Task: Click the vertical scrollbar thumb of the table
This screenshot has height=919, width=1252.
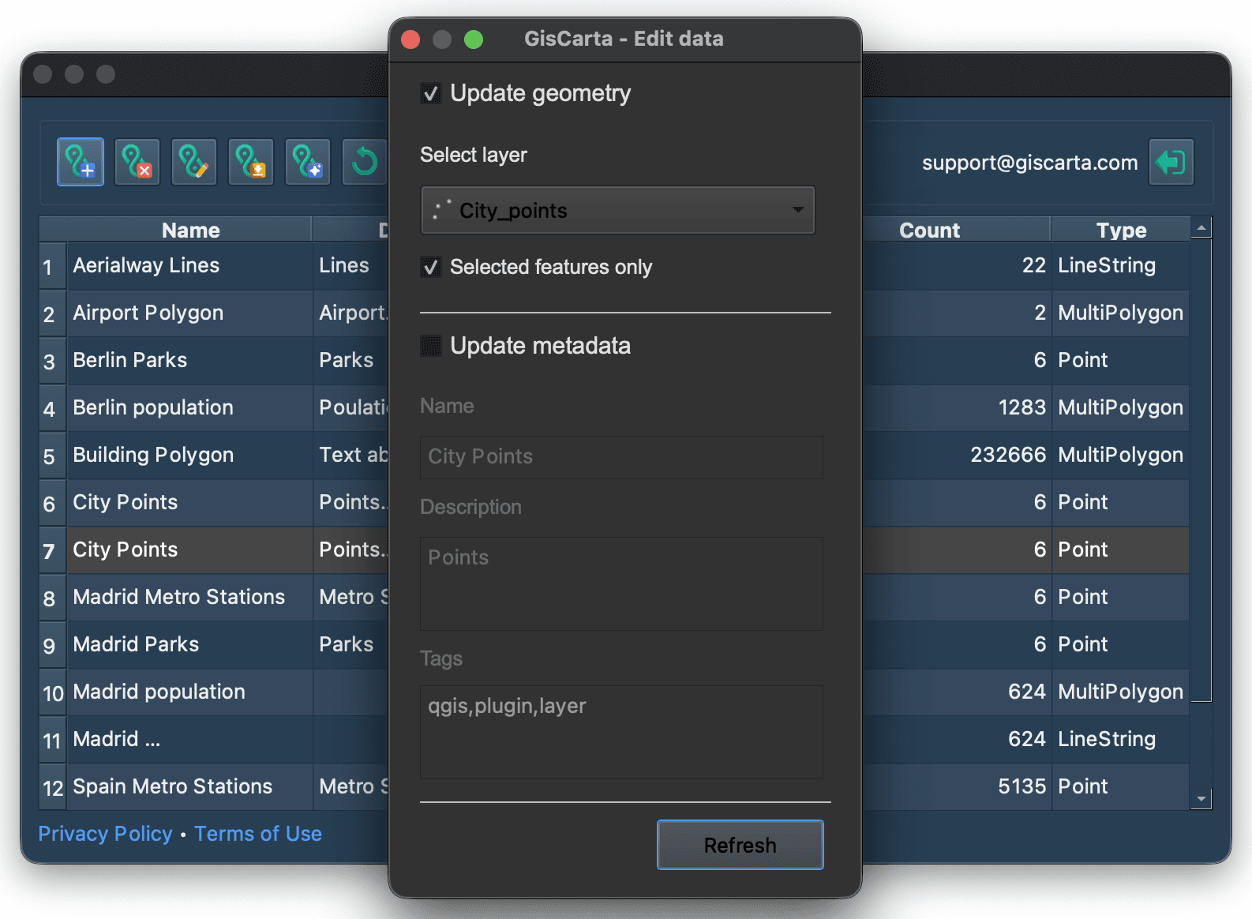Action: pos(1201,470)
